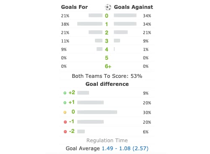The image size is (210, 154).
Task: Click the Goal Average 1.49 - 1.08 (2.57) link
Action: click(125, 149)
